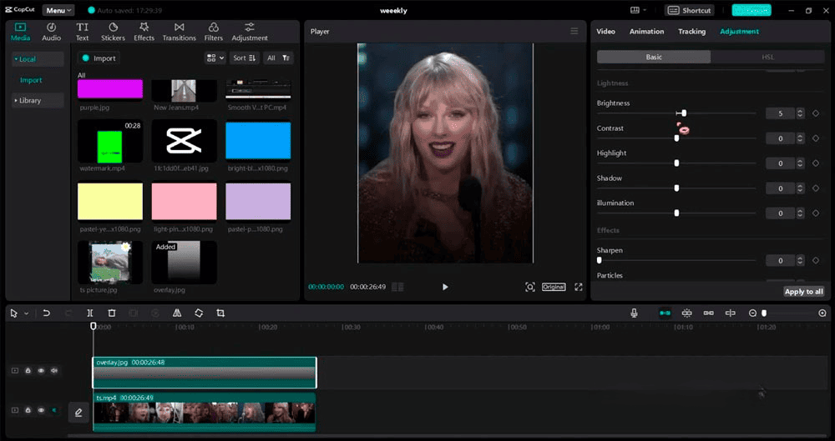This screenshot has width=835, height=441.
Task: Click the microphone record voiceover icon
Action: coord(634,313)
